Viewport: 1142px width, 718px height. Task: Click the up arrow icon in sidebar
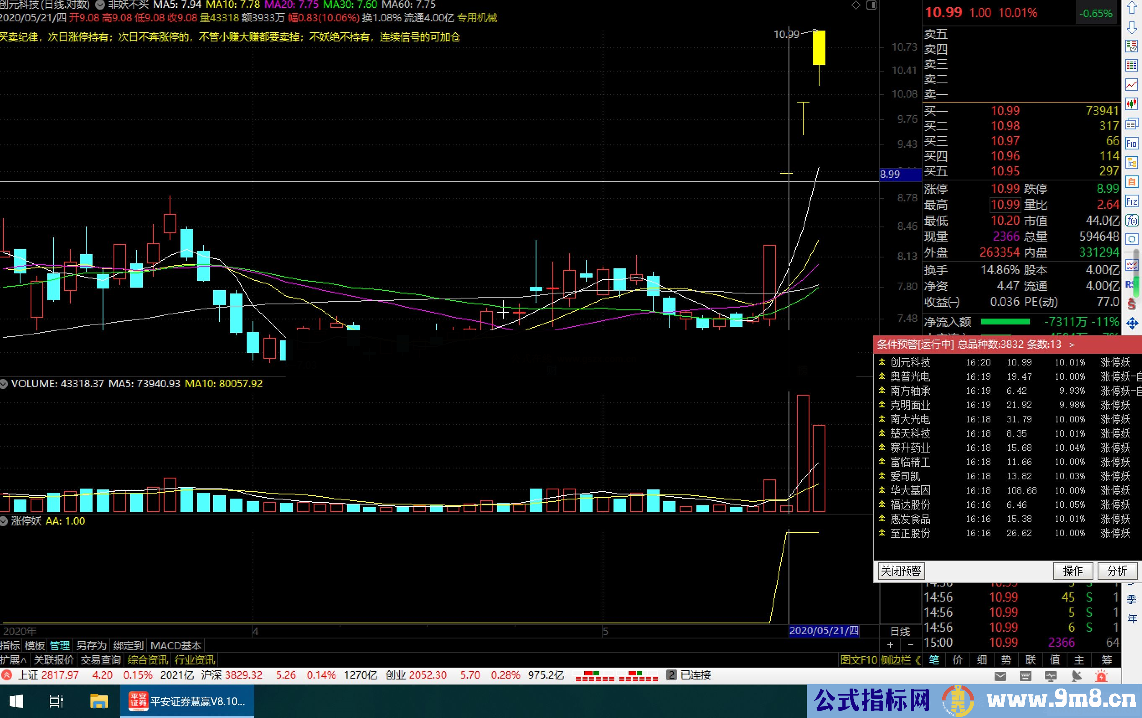(1132, 8)
